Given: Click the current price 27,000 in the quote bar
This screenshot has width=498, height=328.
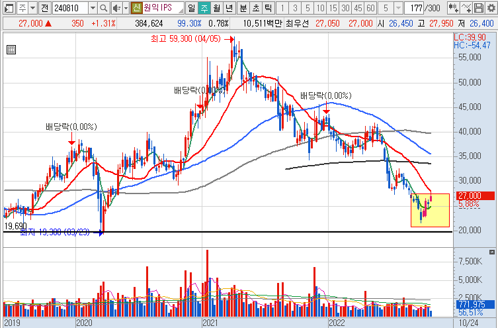Looking at the screenshot, I should point(30,23).
